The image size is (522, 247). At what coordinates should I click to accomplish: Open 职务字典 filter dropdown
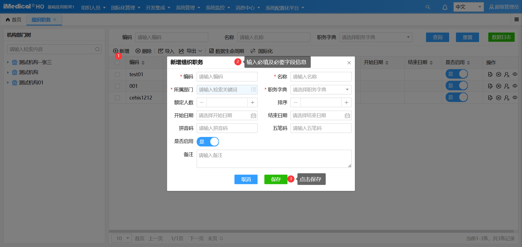tap(376, 37)
